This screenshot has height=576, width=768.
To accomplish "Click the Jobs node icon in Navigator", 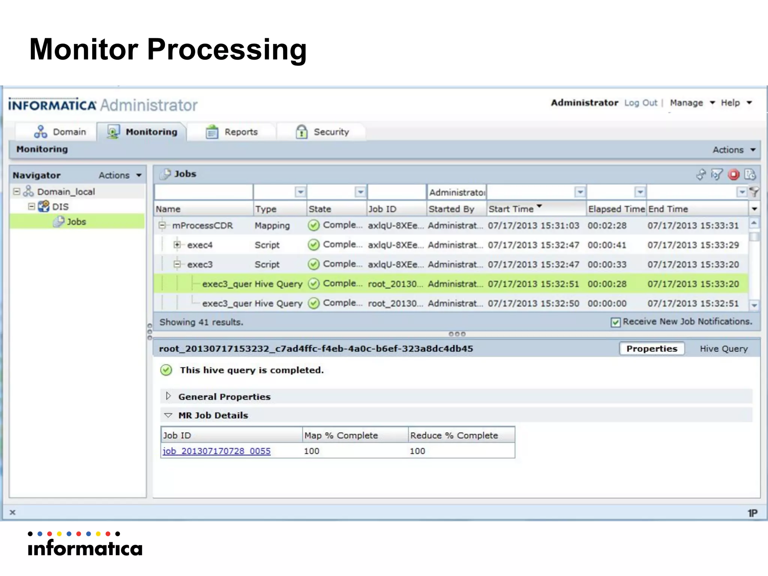I will coord(59,222).
